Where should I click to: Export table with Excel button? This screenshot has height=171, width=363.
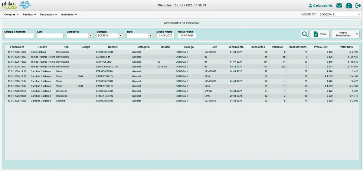coord(320,34)
